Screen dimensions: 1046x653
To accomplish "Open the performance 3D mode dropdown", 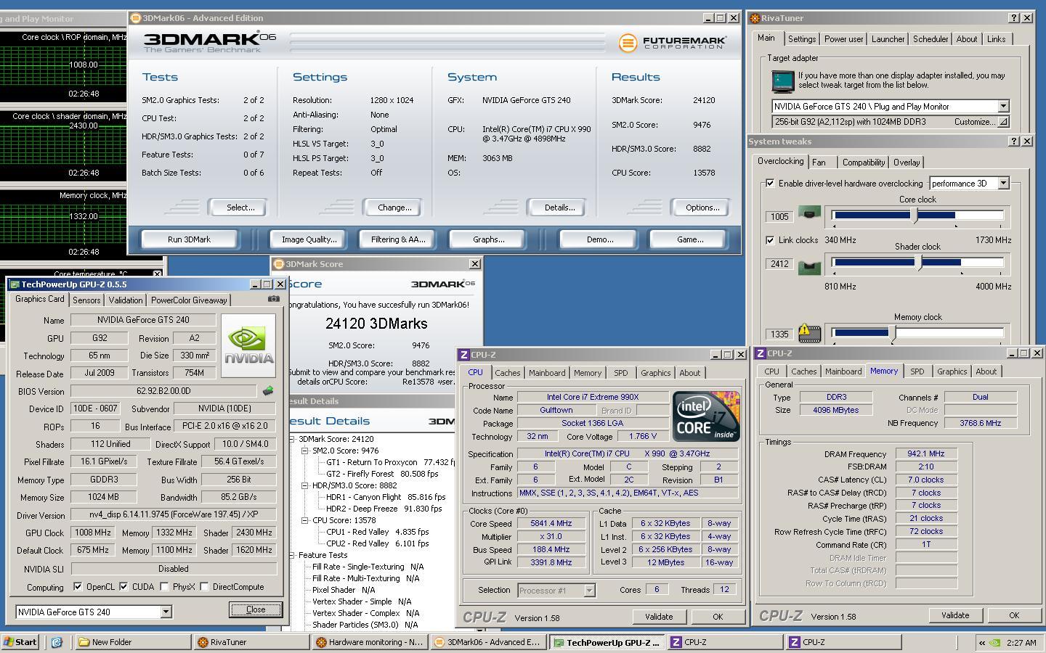I will (x=1003, y=184).
